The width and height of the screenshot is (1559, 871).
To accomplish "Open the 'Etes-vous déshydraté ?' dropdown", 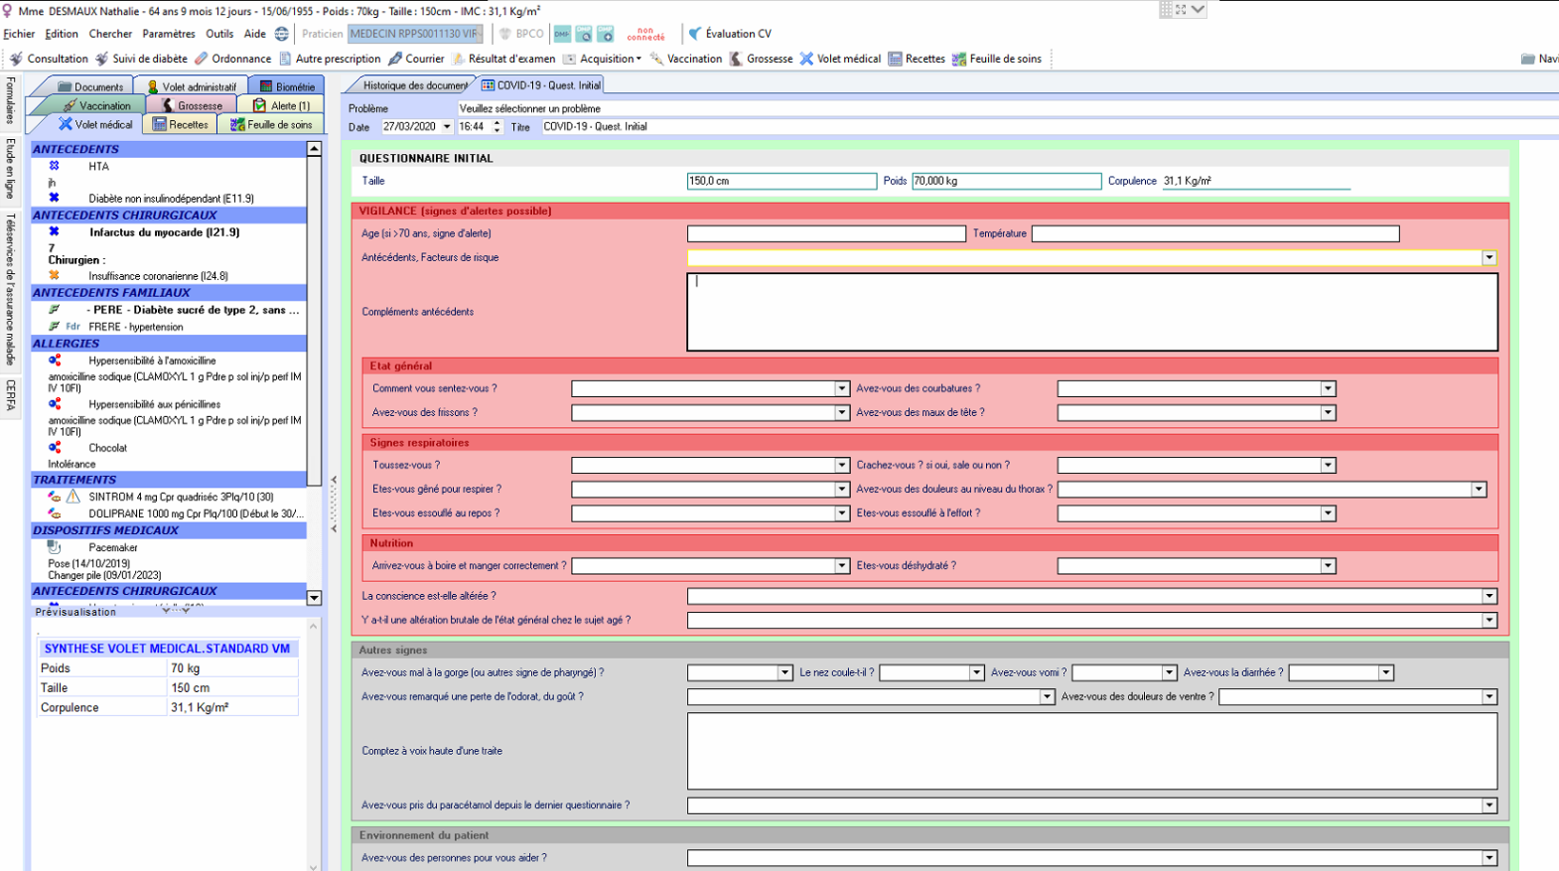I will 1328,566.
